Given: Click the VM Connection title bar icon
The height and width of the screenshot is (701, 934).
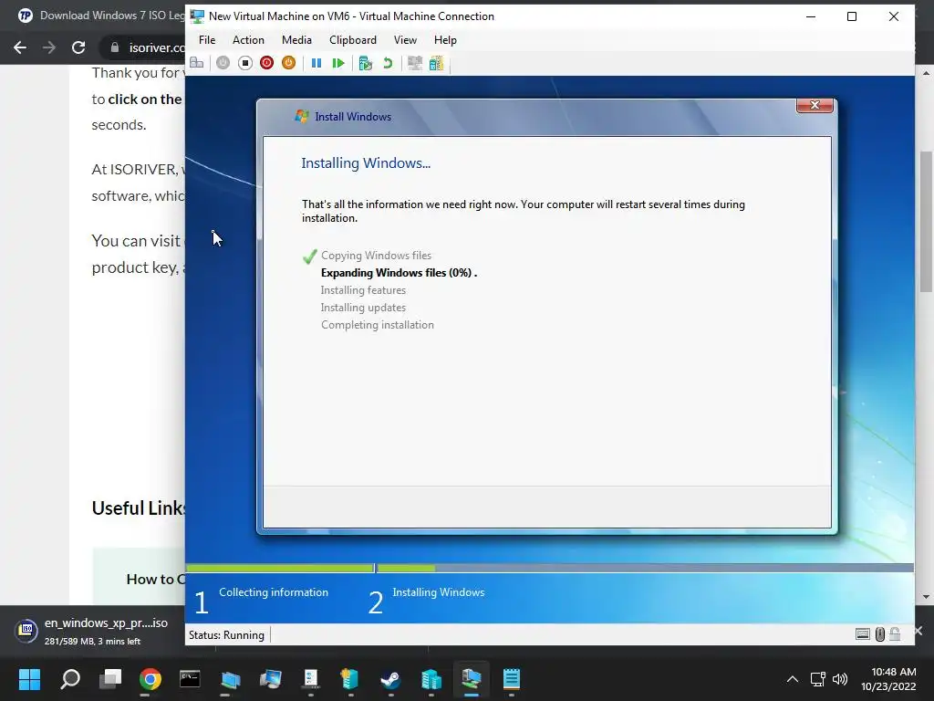Looking at the screenshot, I should [197, 16].
